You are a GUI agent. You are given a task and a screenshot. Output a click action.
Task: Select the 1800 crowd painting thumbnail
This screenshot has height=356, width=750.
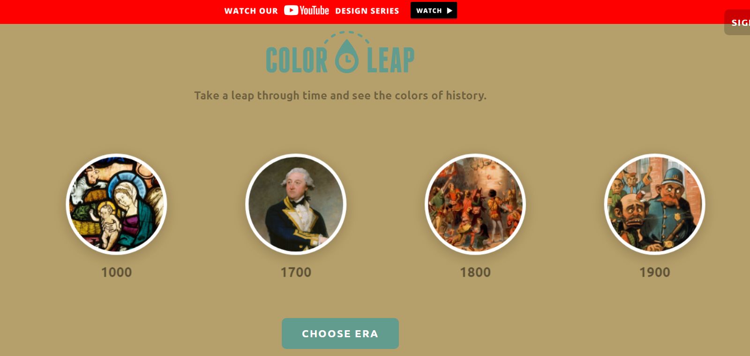point(475,204)
